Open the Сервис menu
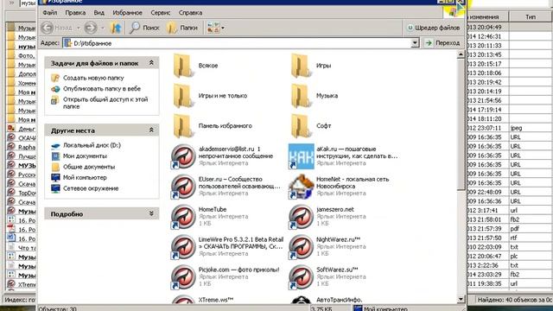 click(x=160, y=13)
